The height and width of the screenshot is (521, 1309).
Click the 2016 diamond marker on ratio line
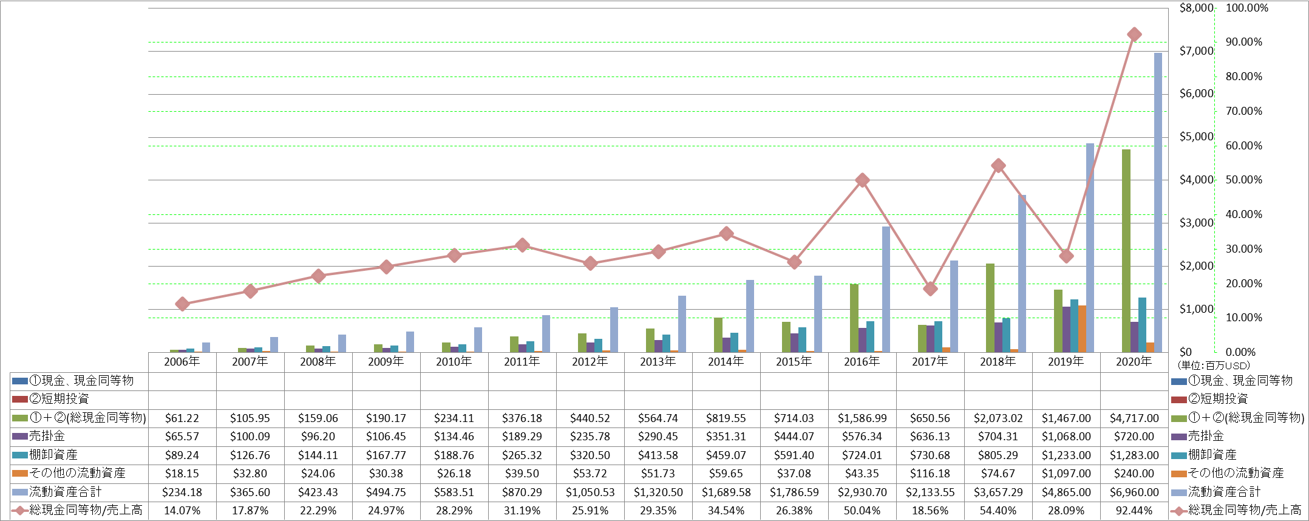(x=862, y=180)
